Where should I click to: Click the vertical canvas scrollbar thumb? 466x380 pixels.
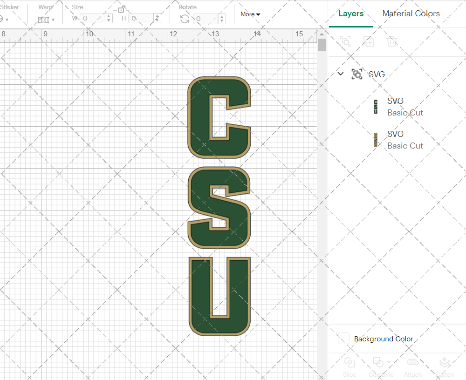(x=321, y=45)
